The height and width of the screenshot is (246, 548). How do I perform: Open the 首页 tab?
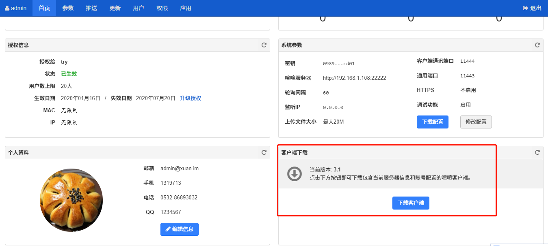[x=44, y=8]
